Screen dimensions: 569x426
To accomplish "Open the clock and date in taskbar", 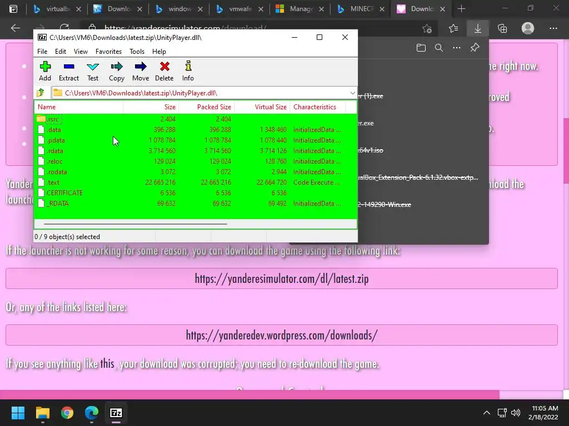I will click(543, 413).
